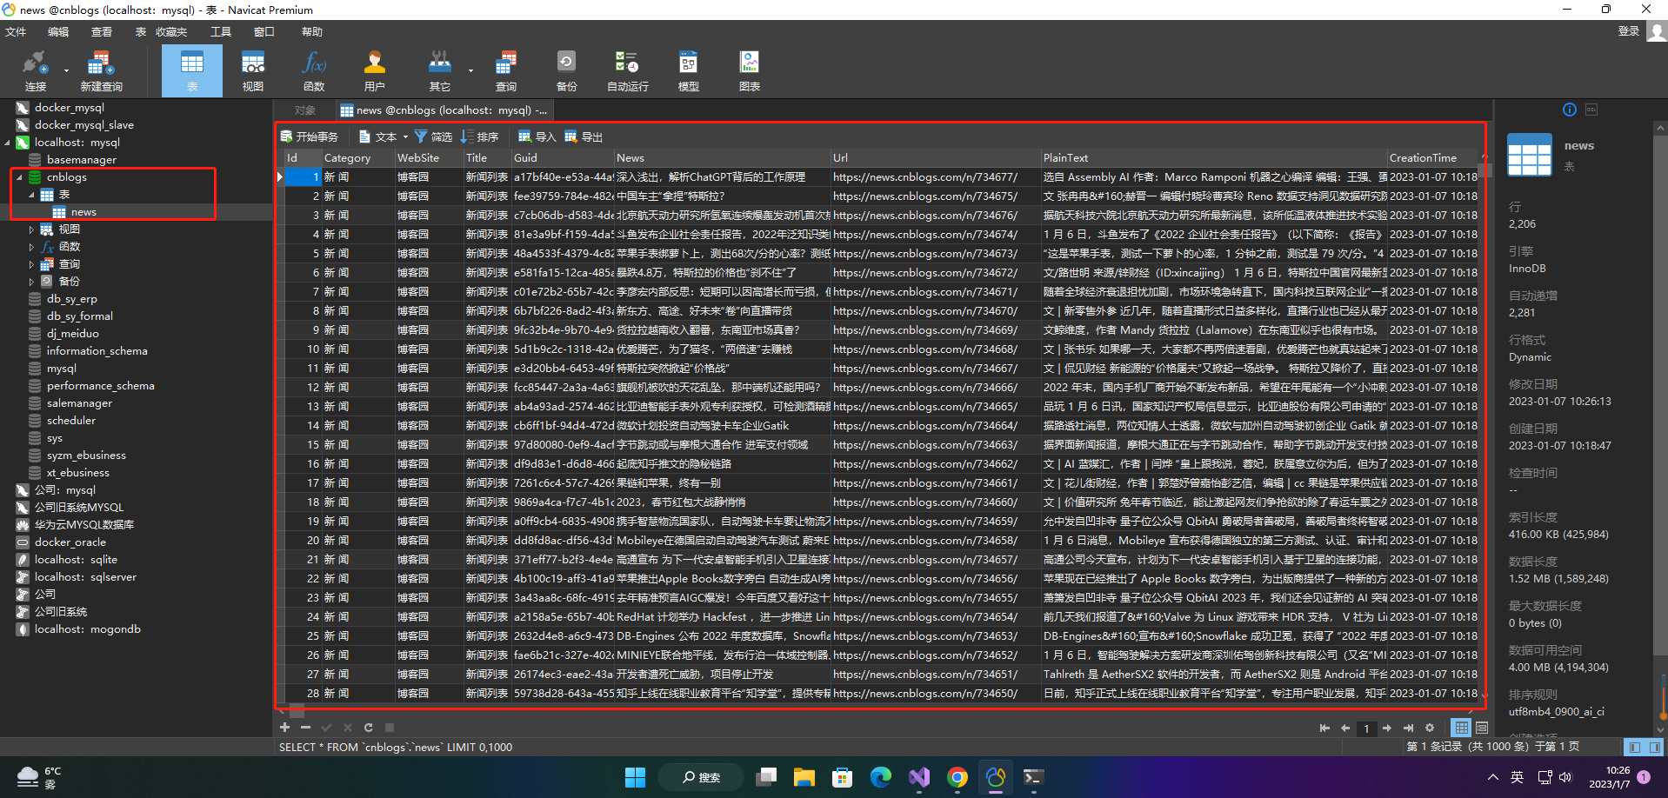The image size is (1668, 798).
Task: Select the 表 (Table) toolbar button
Action: click(x=191, y=70)
